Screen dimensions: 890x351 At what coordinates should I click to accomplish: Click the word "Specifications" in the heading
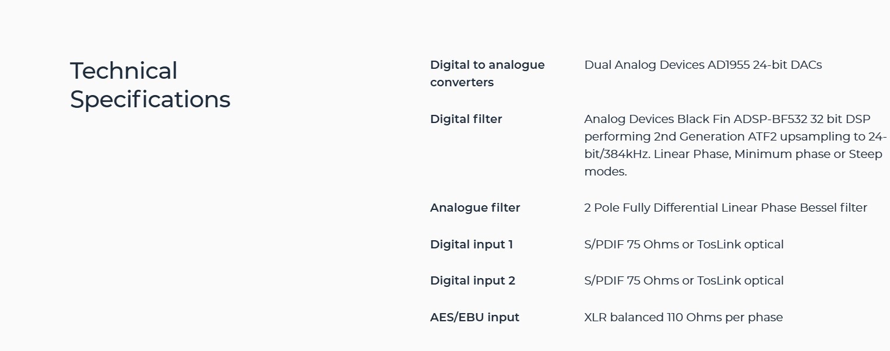(150, 99)
